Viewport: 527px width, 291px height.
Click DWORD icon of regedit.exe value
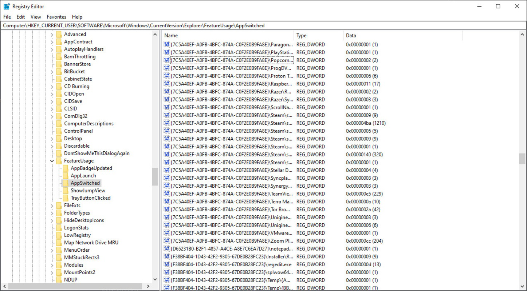(167, 264)
